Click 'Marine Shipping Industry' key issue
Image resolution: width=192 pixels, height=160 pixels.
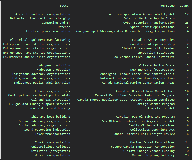coord(153,155)
